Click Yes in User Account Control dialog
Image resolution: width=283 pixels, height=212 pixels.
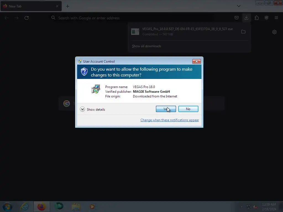pyautogui.click(x=166, y=109)
